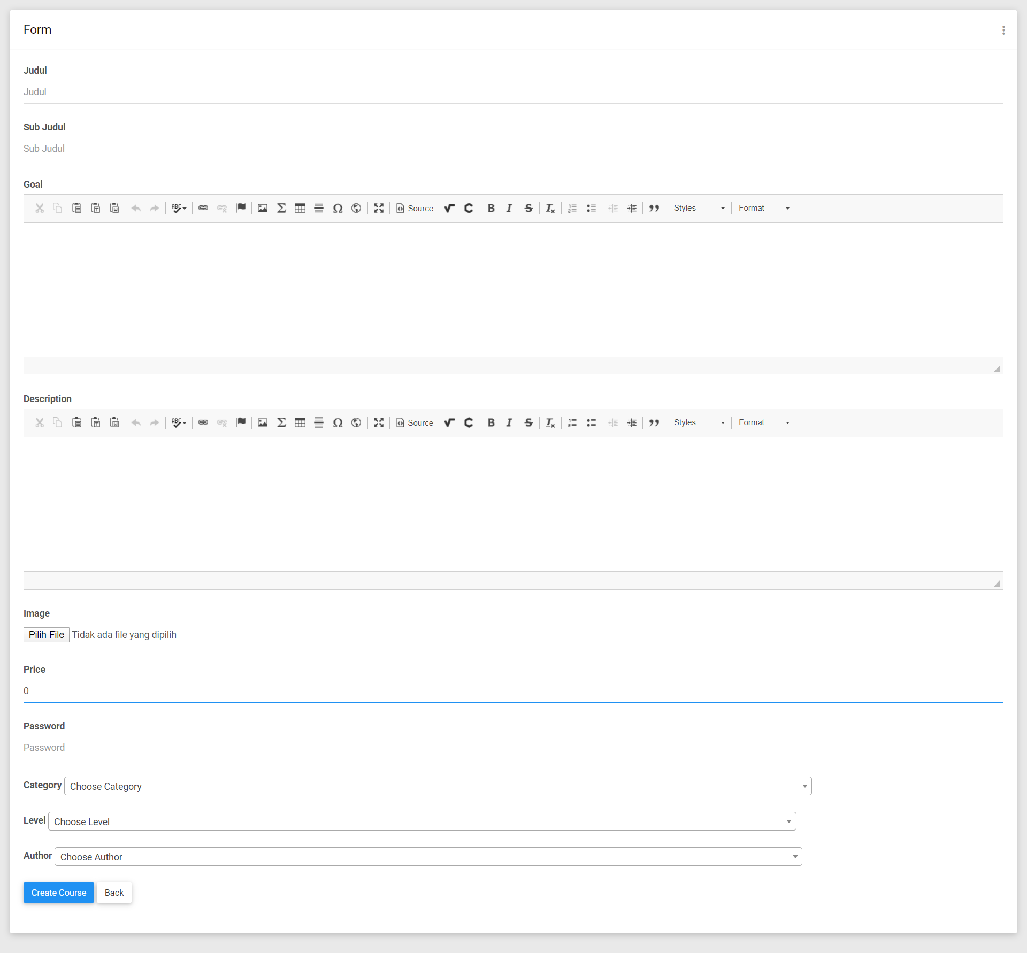Click the Undo icon in Goal editor
The image size is (1027, 953).
136,208
